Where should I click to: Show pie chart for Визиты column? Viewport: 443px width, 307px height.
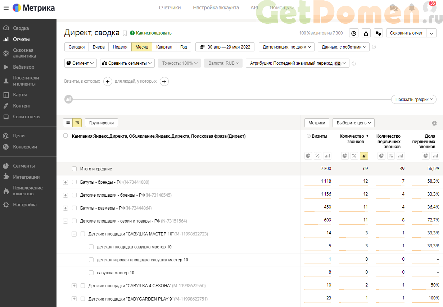[x=308, y=156]
